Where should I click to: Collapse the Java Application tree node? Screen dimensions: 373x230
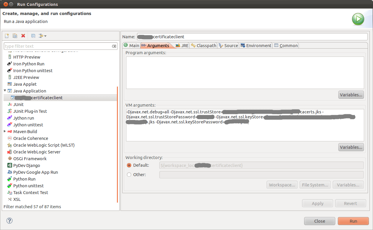click(x=5, y=91)
